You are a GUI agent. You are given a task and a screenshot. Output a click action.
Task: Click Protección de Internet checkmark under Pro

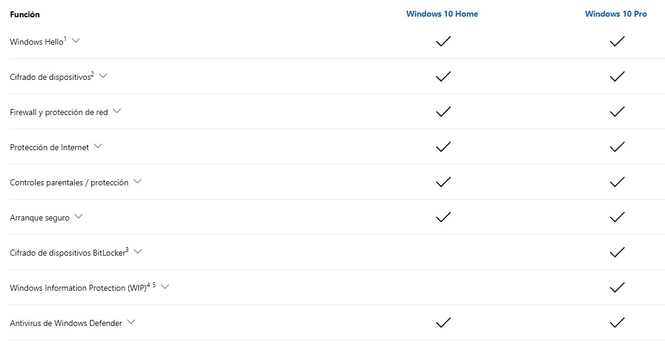coord(617,147)
